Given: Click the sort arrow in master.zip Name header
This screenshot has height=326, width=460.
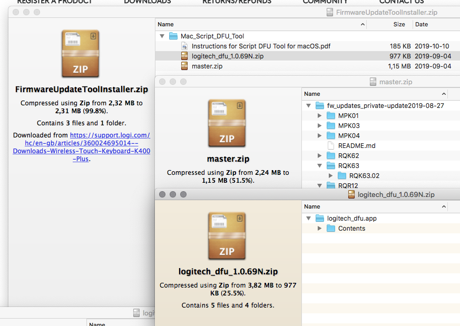Looking at the screenshot, I should pyautogui.click(x=444, y=94).
